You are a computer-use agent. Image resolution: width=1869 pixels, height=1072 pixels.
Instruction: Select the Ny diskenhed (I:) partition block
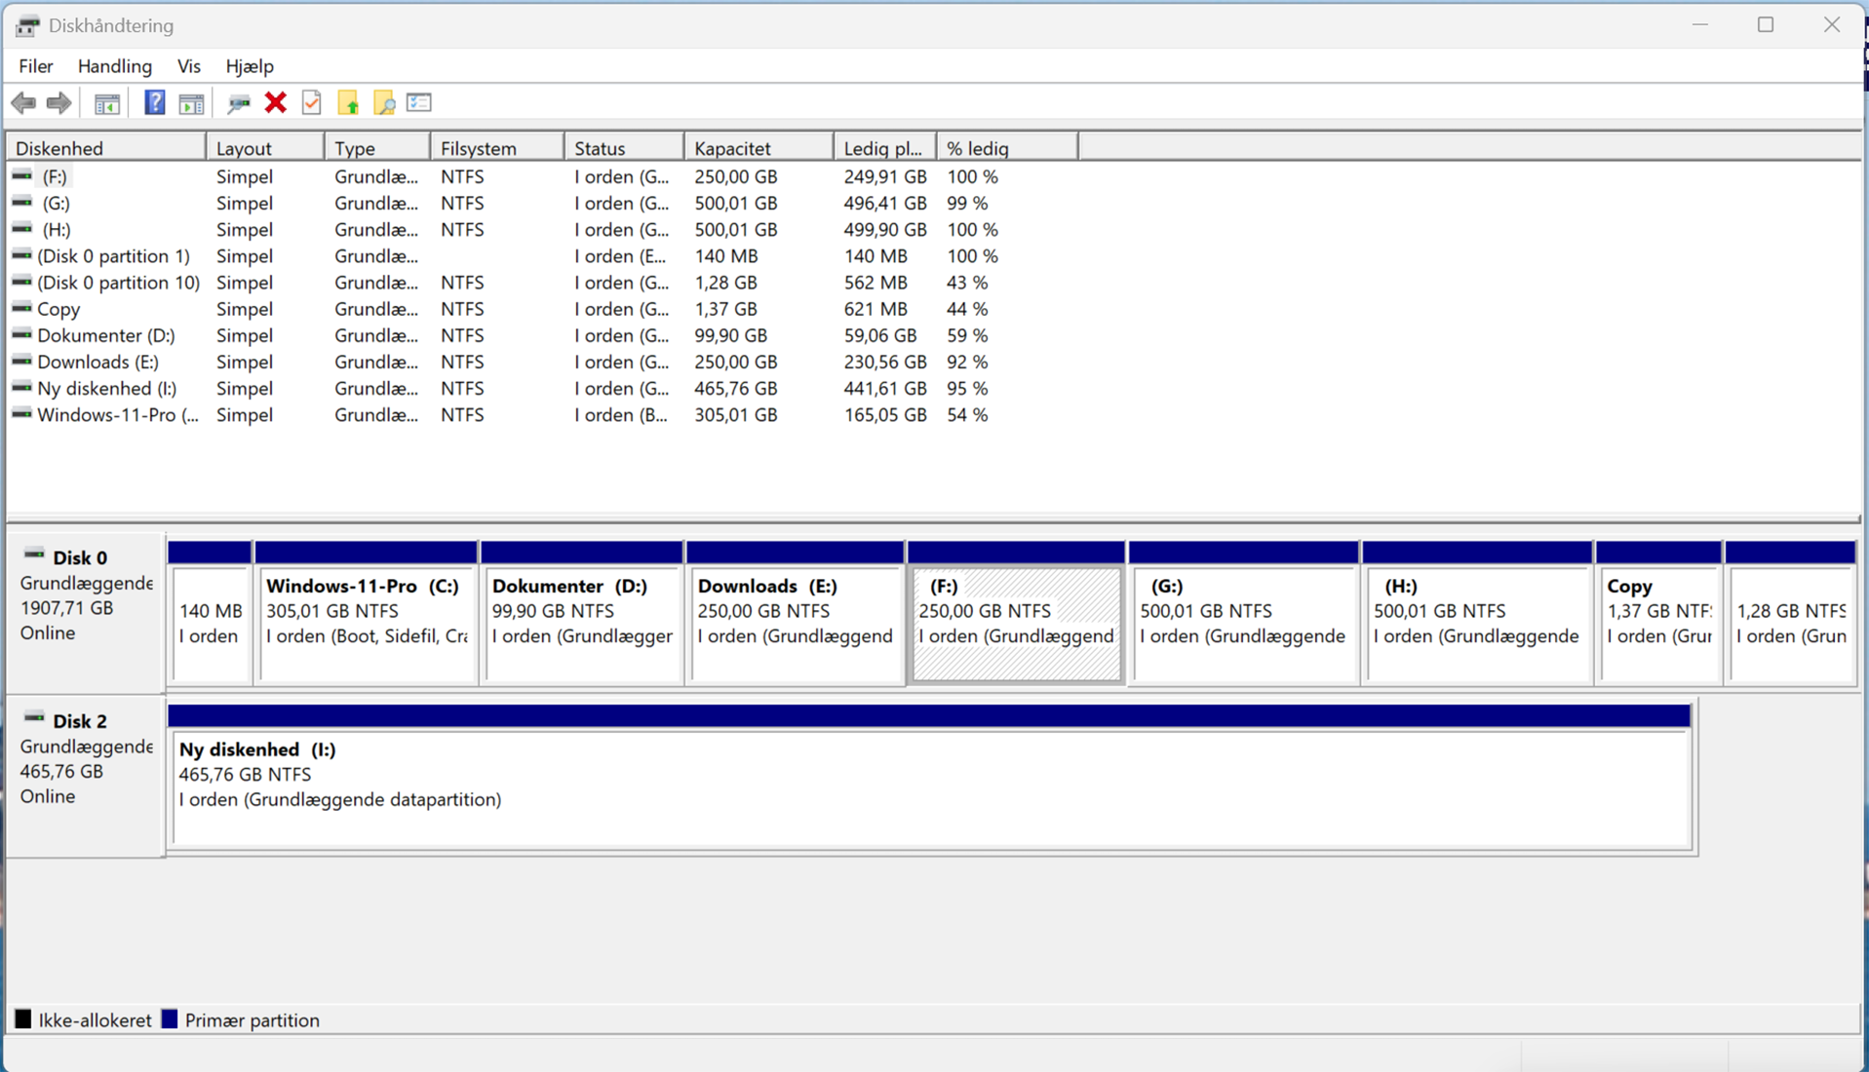(x=930, y=777)
